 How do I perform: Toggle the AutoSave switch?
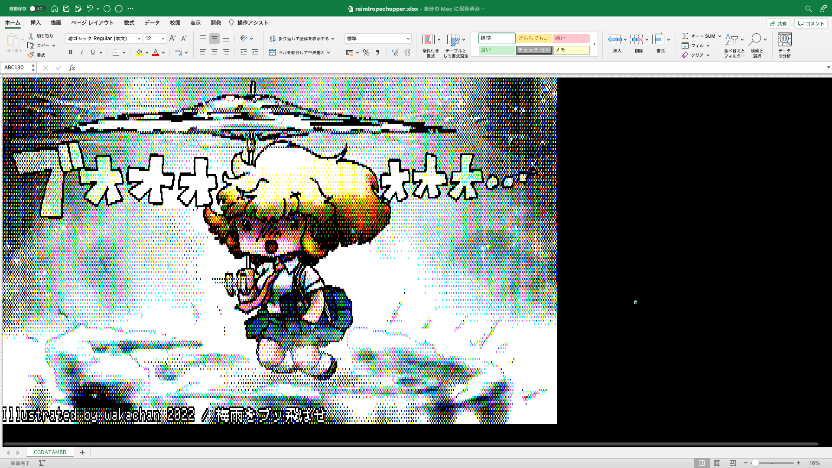(x=37, y=9)
